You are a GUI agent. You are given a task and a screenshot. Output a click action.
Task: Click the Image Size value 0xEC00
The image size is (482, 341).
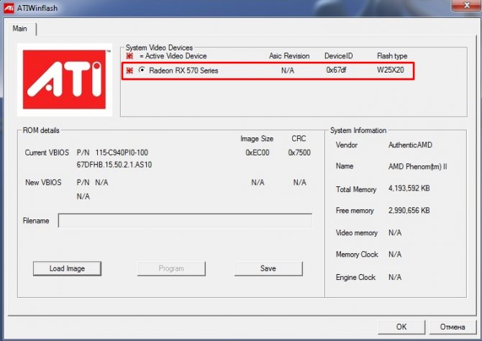point(258,153)
